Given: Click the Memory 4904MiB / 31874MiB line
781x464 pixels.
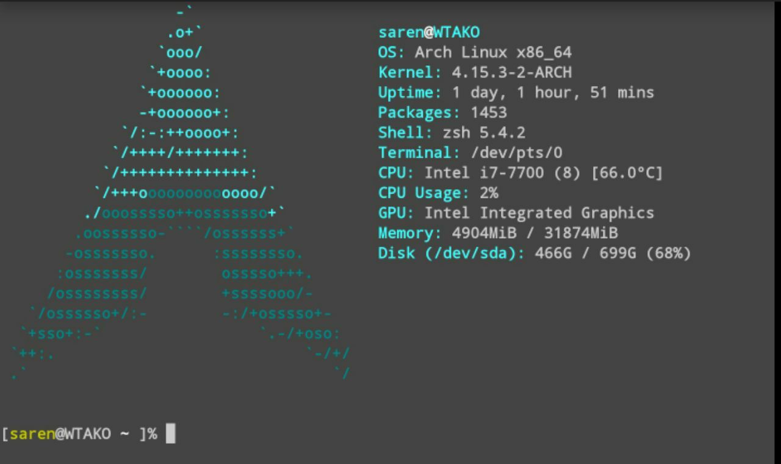Looking at the screenshot, I should click(x=498, y=234).
